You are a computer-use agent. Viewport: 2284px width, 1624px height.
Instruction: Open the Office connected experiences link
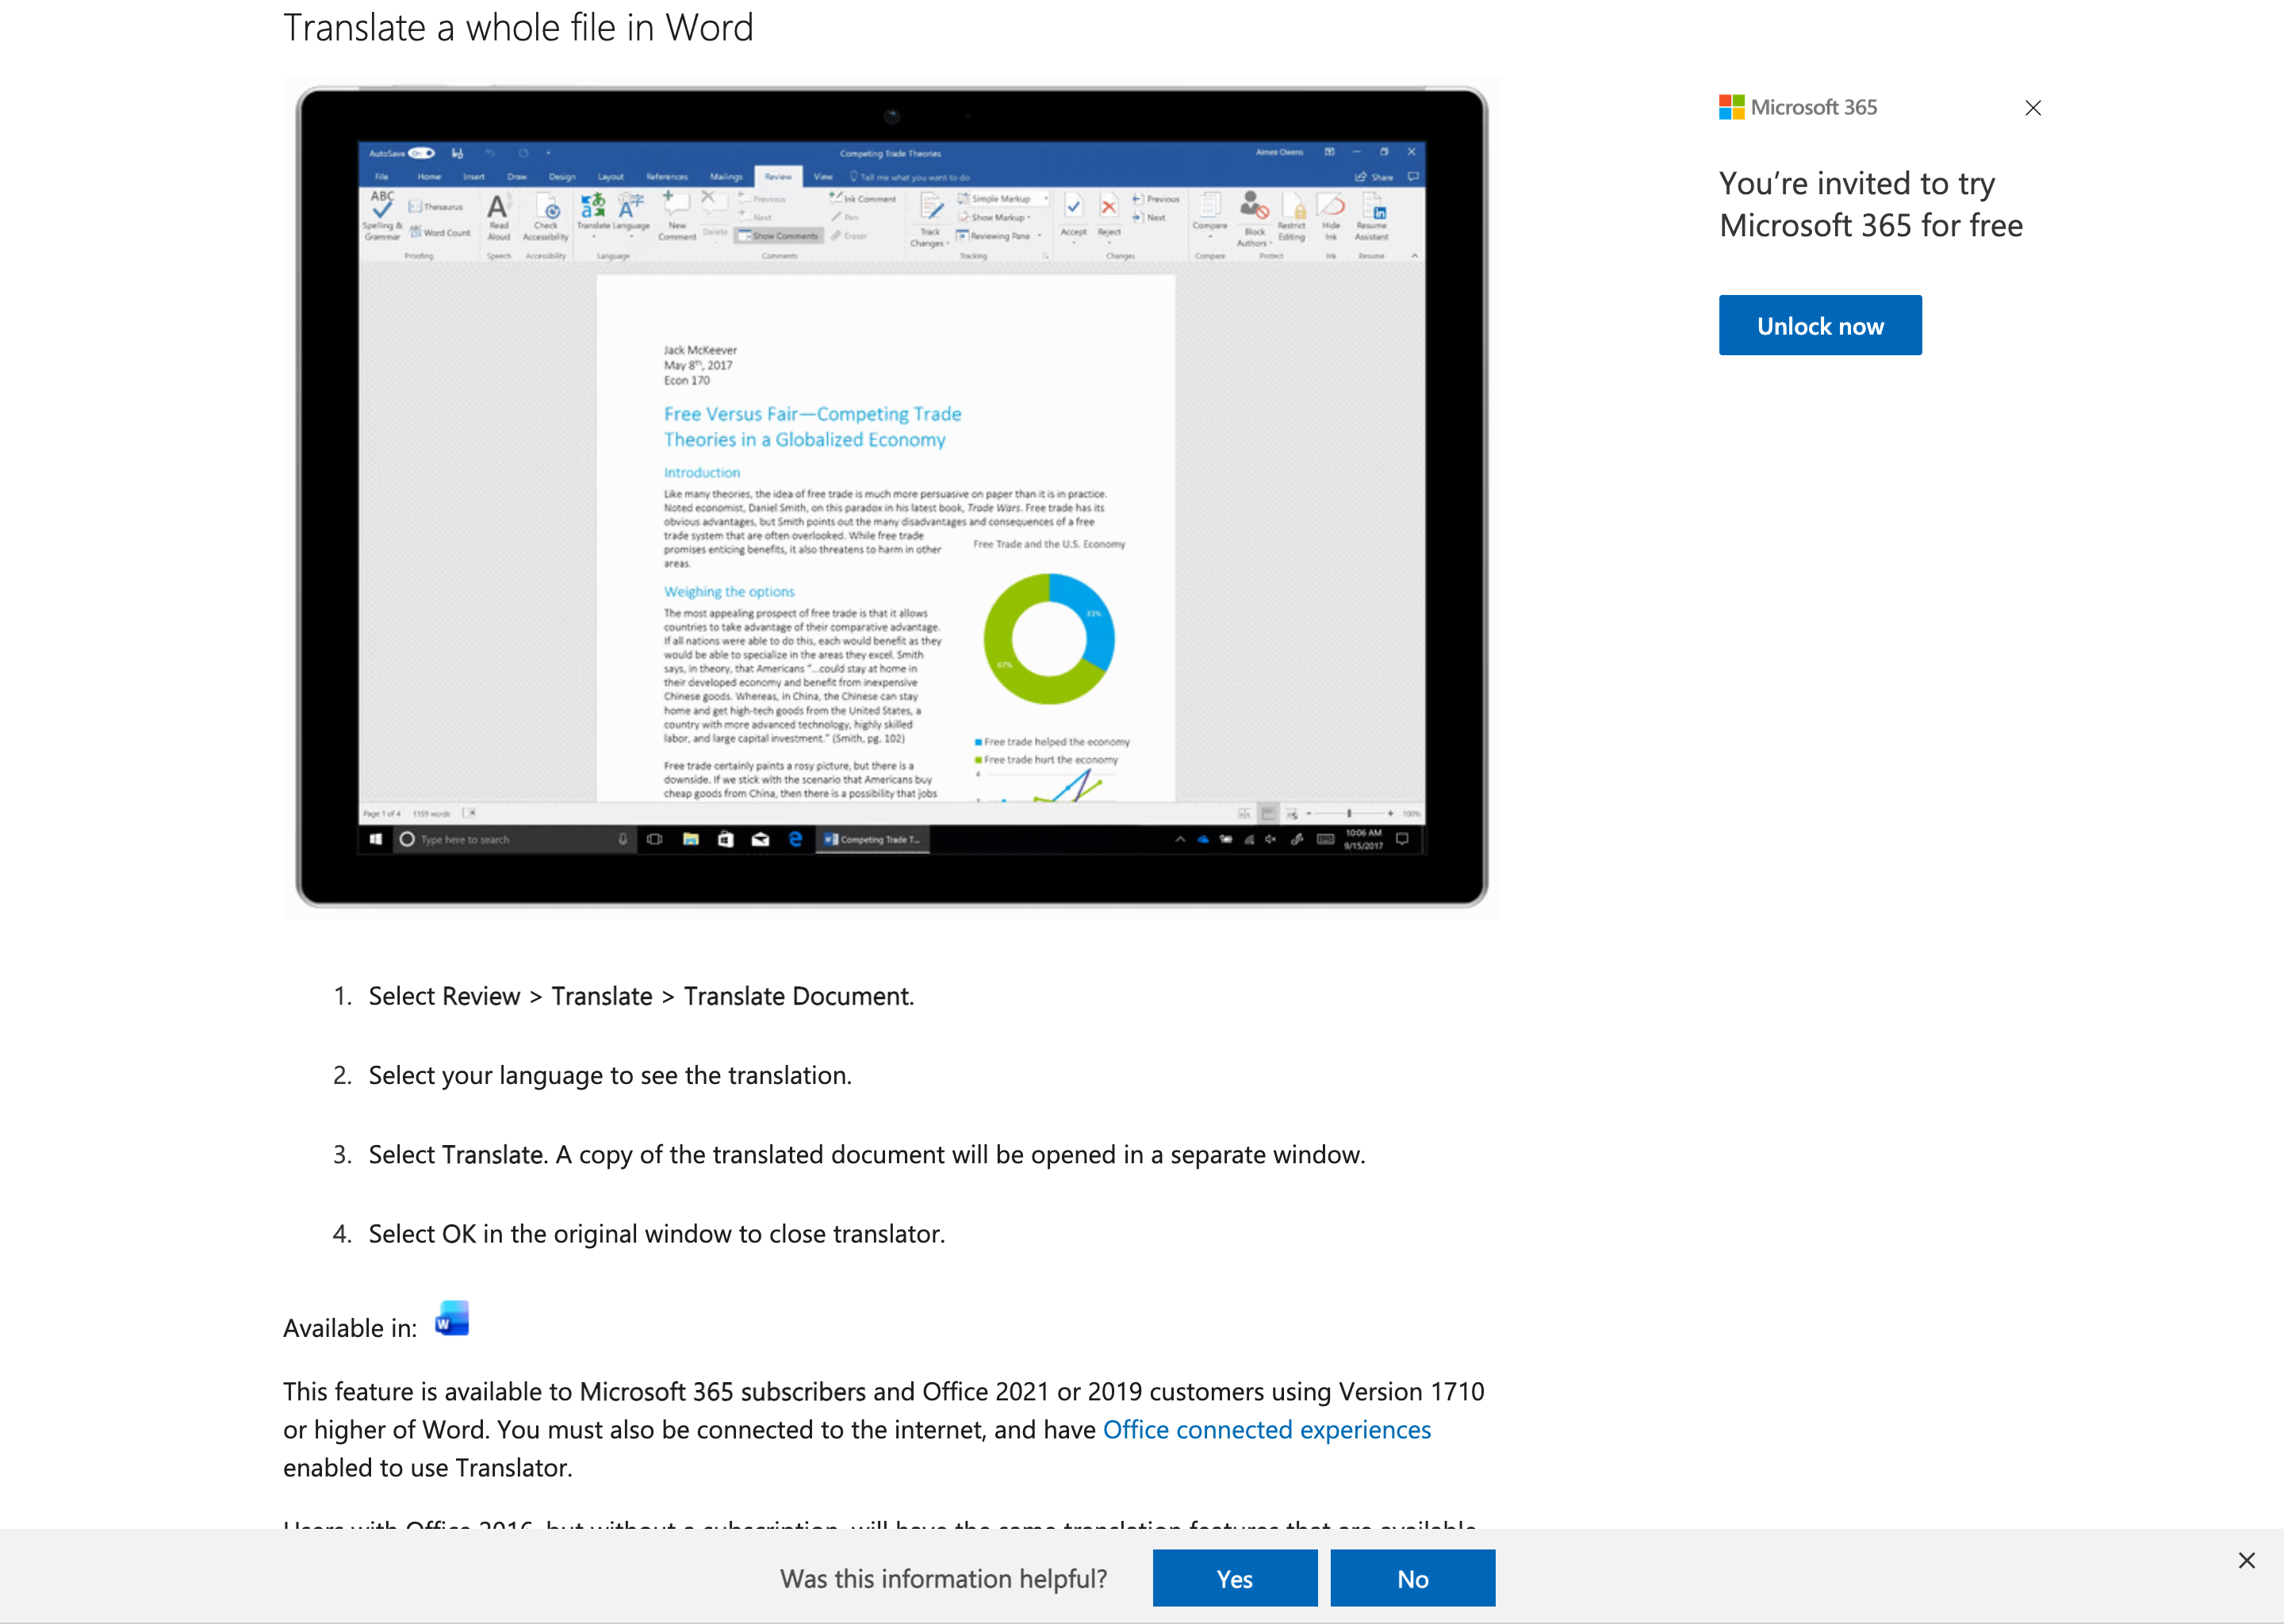(1267, 1429)
